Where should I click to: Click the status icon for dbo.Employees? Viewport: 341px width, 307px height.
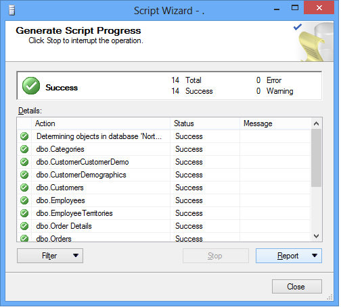pyautogui.click(x=24, y=200)
